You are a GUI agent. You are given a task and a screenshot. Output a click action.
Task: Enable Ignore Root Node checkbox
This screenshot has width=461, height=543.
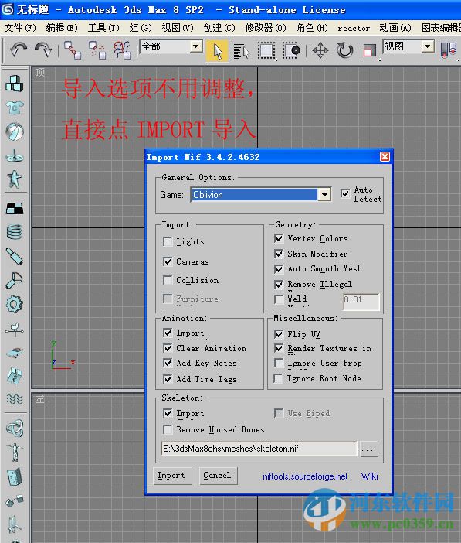click(278, 378)
